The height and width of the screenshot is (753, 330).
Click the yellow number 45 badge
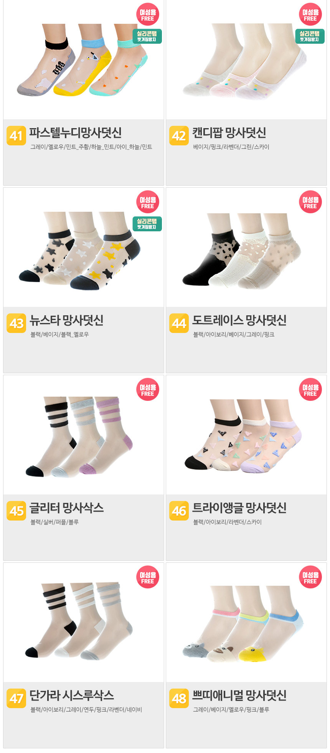pos(16,511)
